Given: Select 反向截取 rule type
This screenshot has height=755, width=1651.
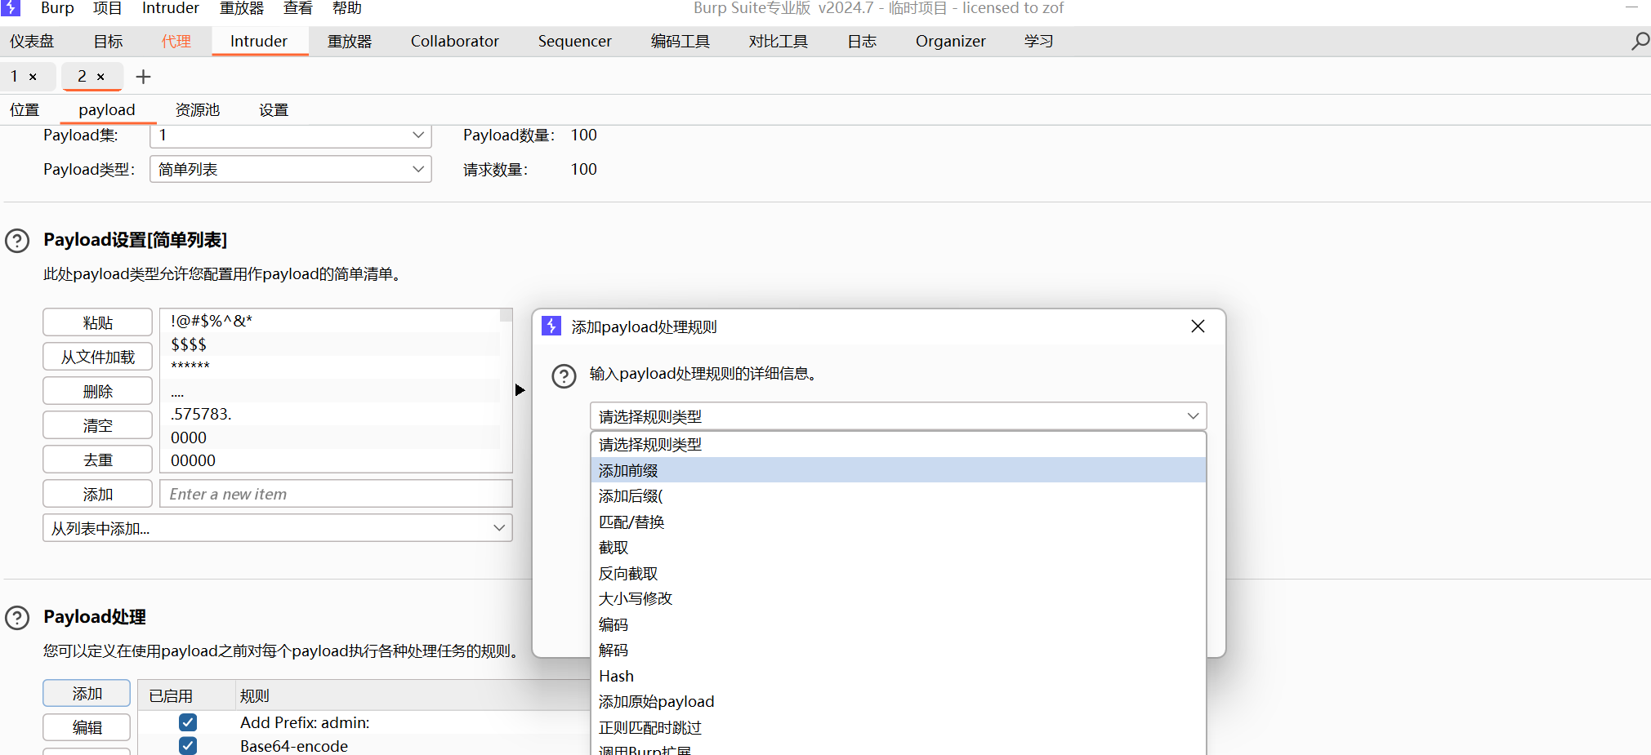Looking at the screenshot, I should click(x=898, y=573).
